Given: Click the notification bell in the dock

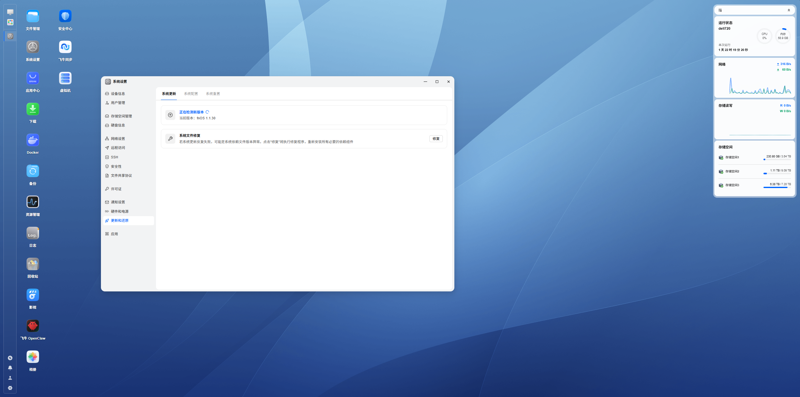Looking at the screenshot, I should (x=10, y=368).
